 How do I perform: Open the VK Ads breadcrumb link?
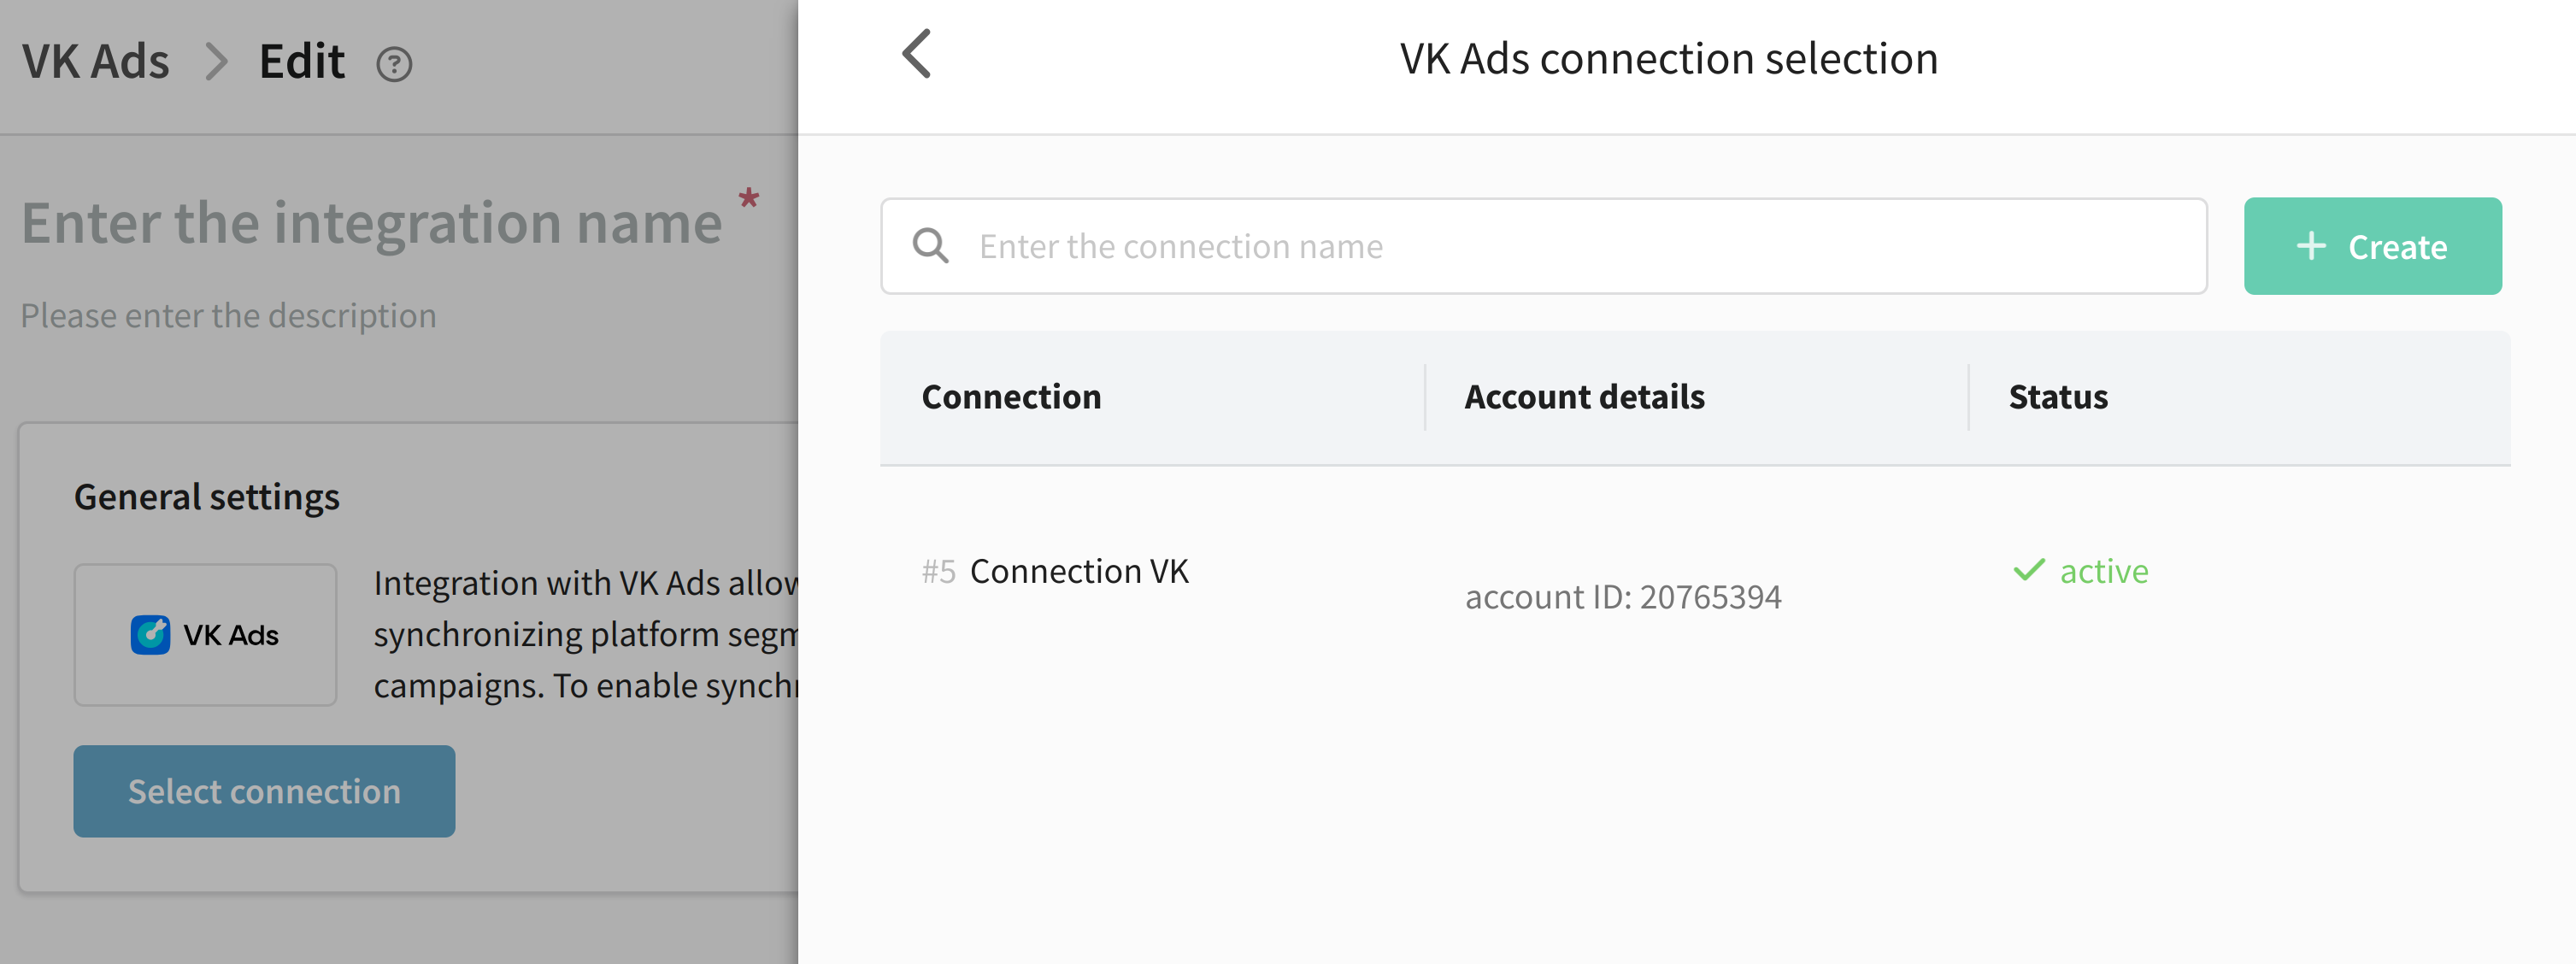point(96,62)
